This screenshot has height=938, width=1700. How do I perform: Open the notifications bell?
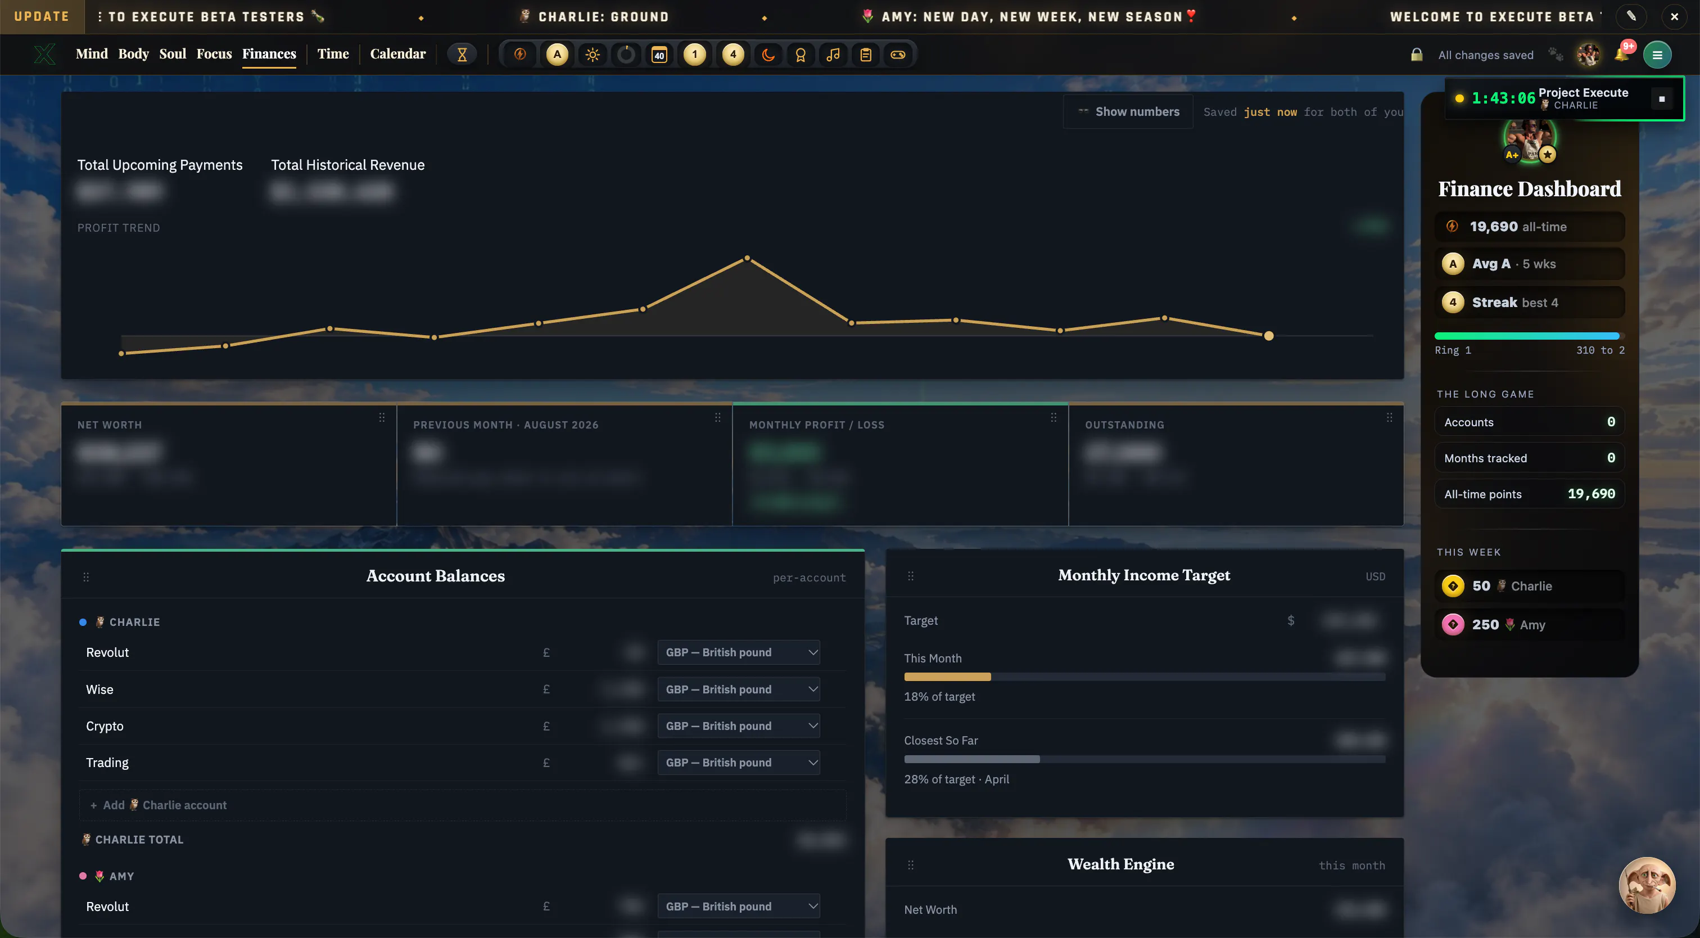click(1621, 55)
